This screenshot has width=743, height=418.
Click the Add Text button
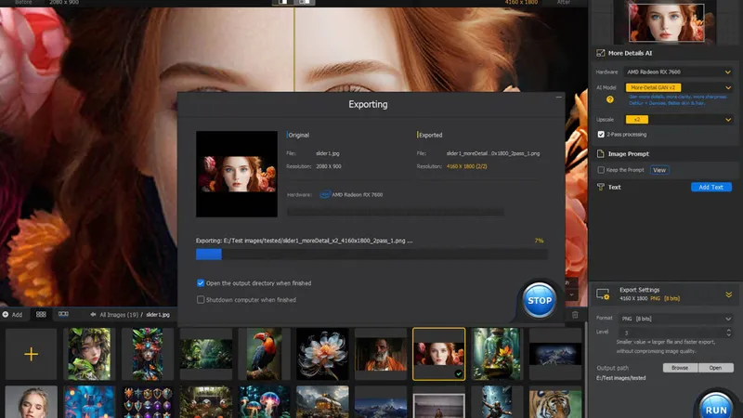tap(710, 187)
